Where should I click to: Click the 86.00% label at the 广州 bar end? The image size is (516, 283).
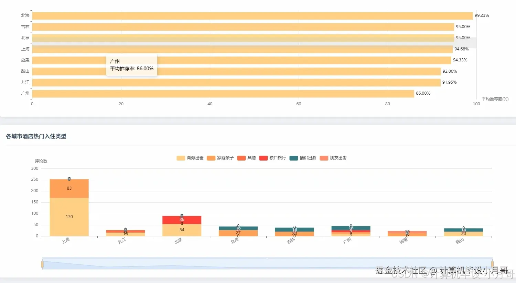[423, 93]
